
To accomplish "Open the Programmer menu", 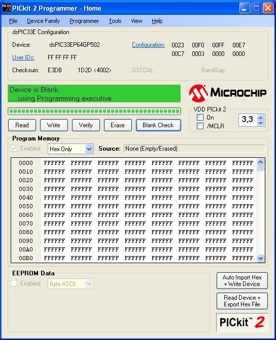I will 84,21.
